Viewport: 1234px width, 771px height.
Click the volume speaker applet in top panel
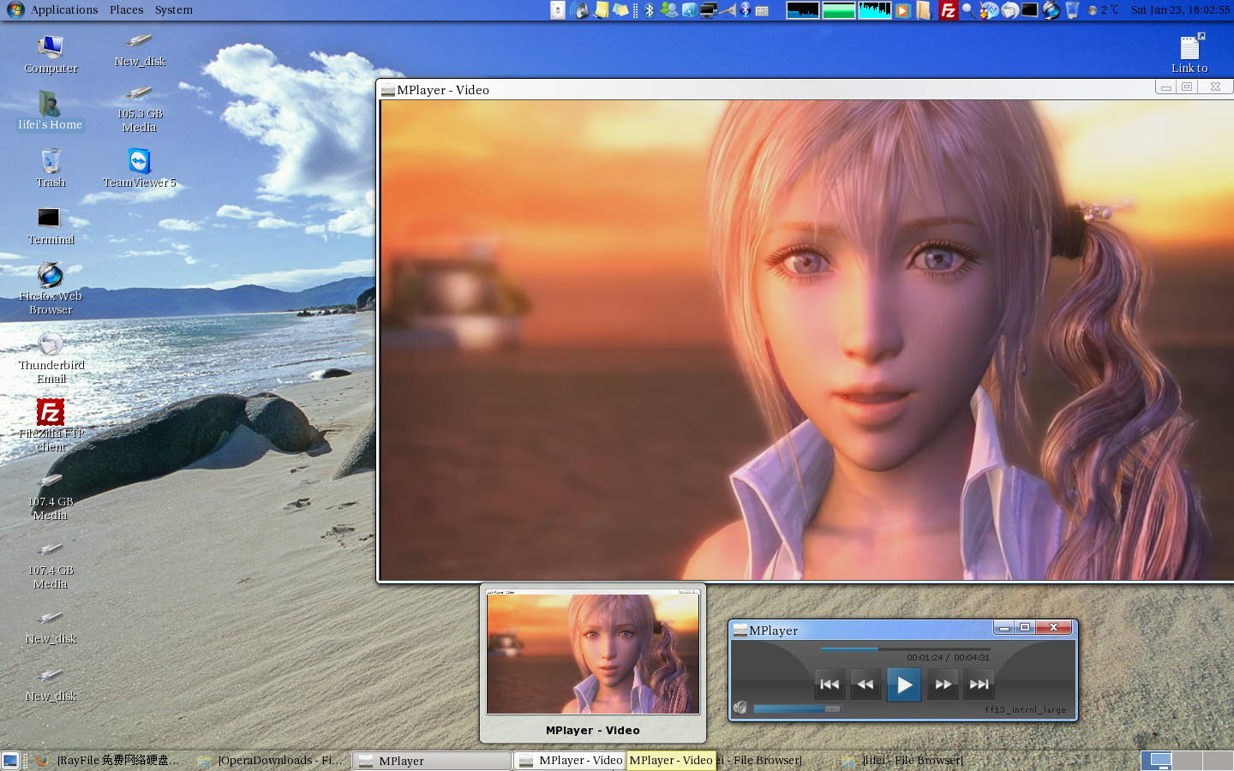pyautogui.click(x=580, y=10)
